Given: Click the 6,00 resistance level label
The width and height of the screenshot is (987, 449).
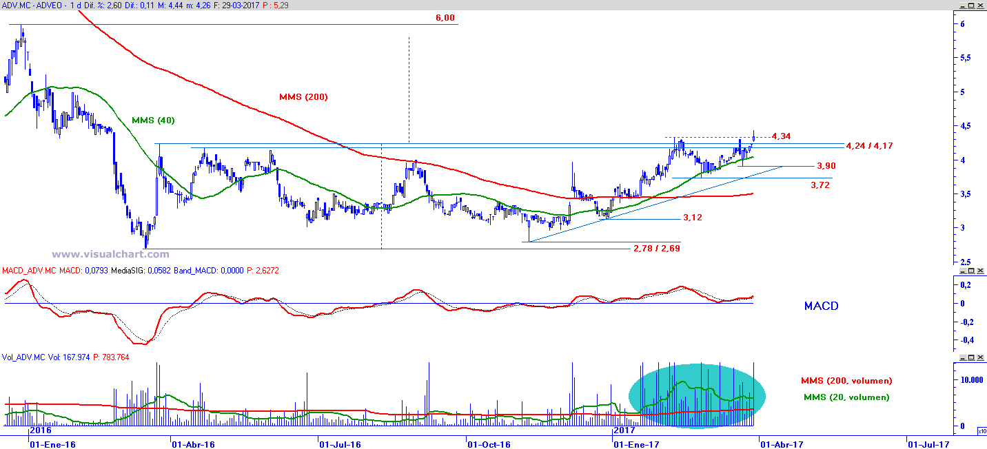Looking at the screenshot, I should tap(445, 18).
